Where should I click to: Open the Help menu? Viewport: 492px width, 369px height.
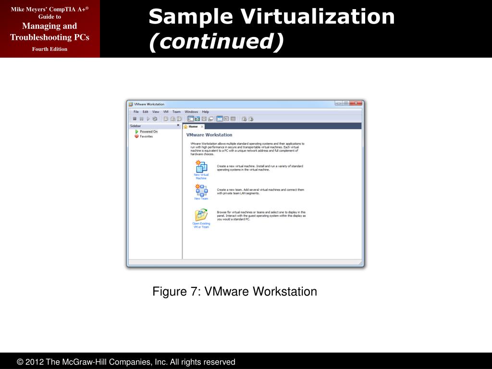coord(206,111)
